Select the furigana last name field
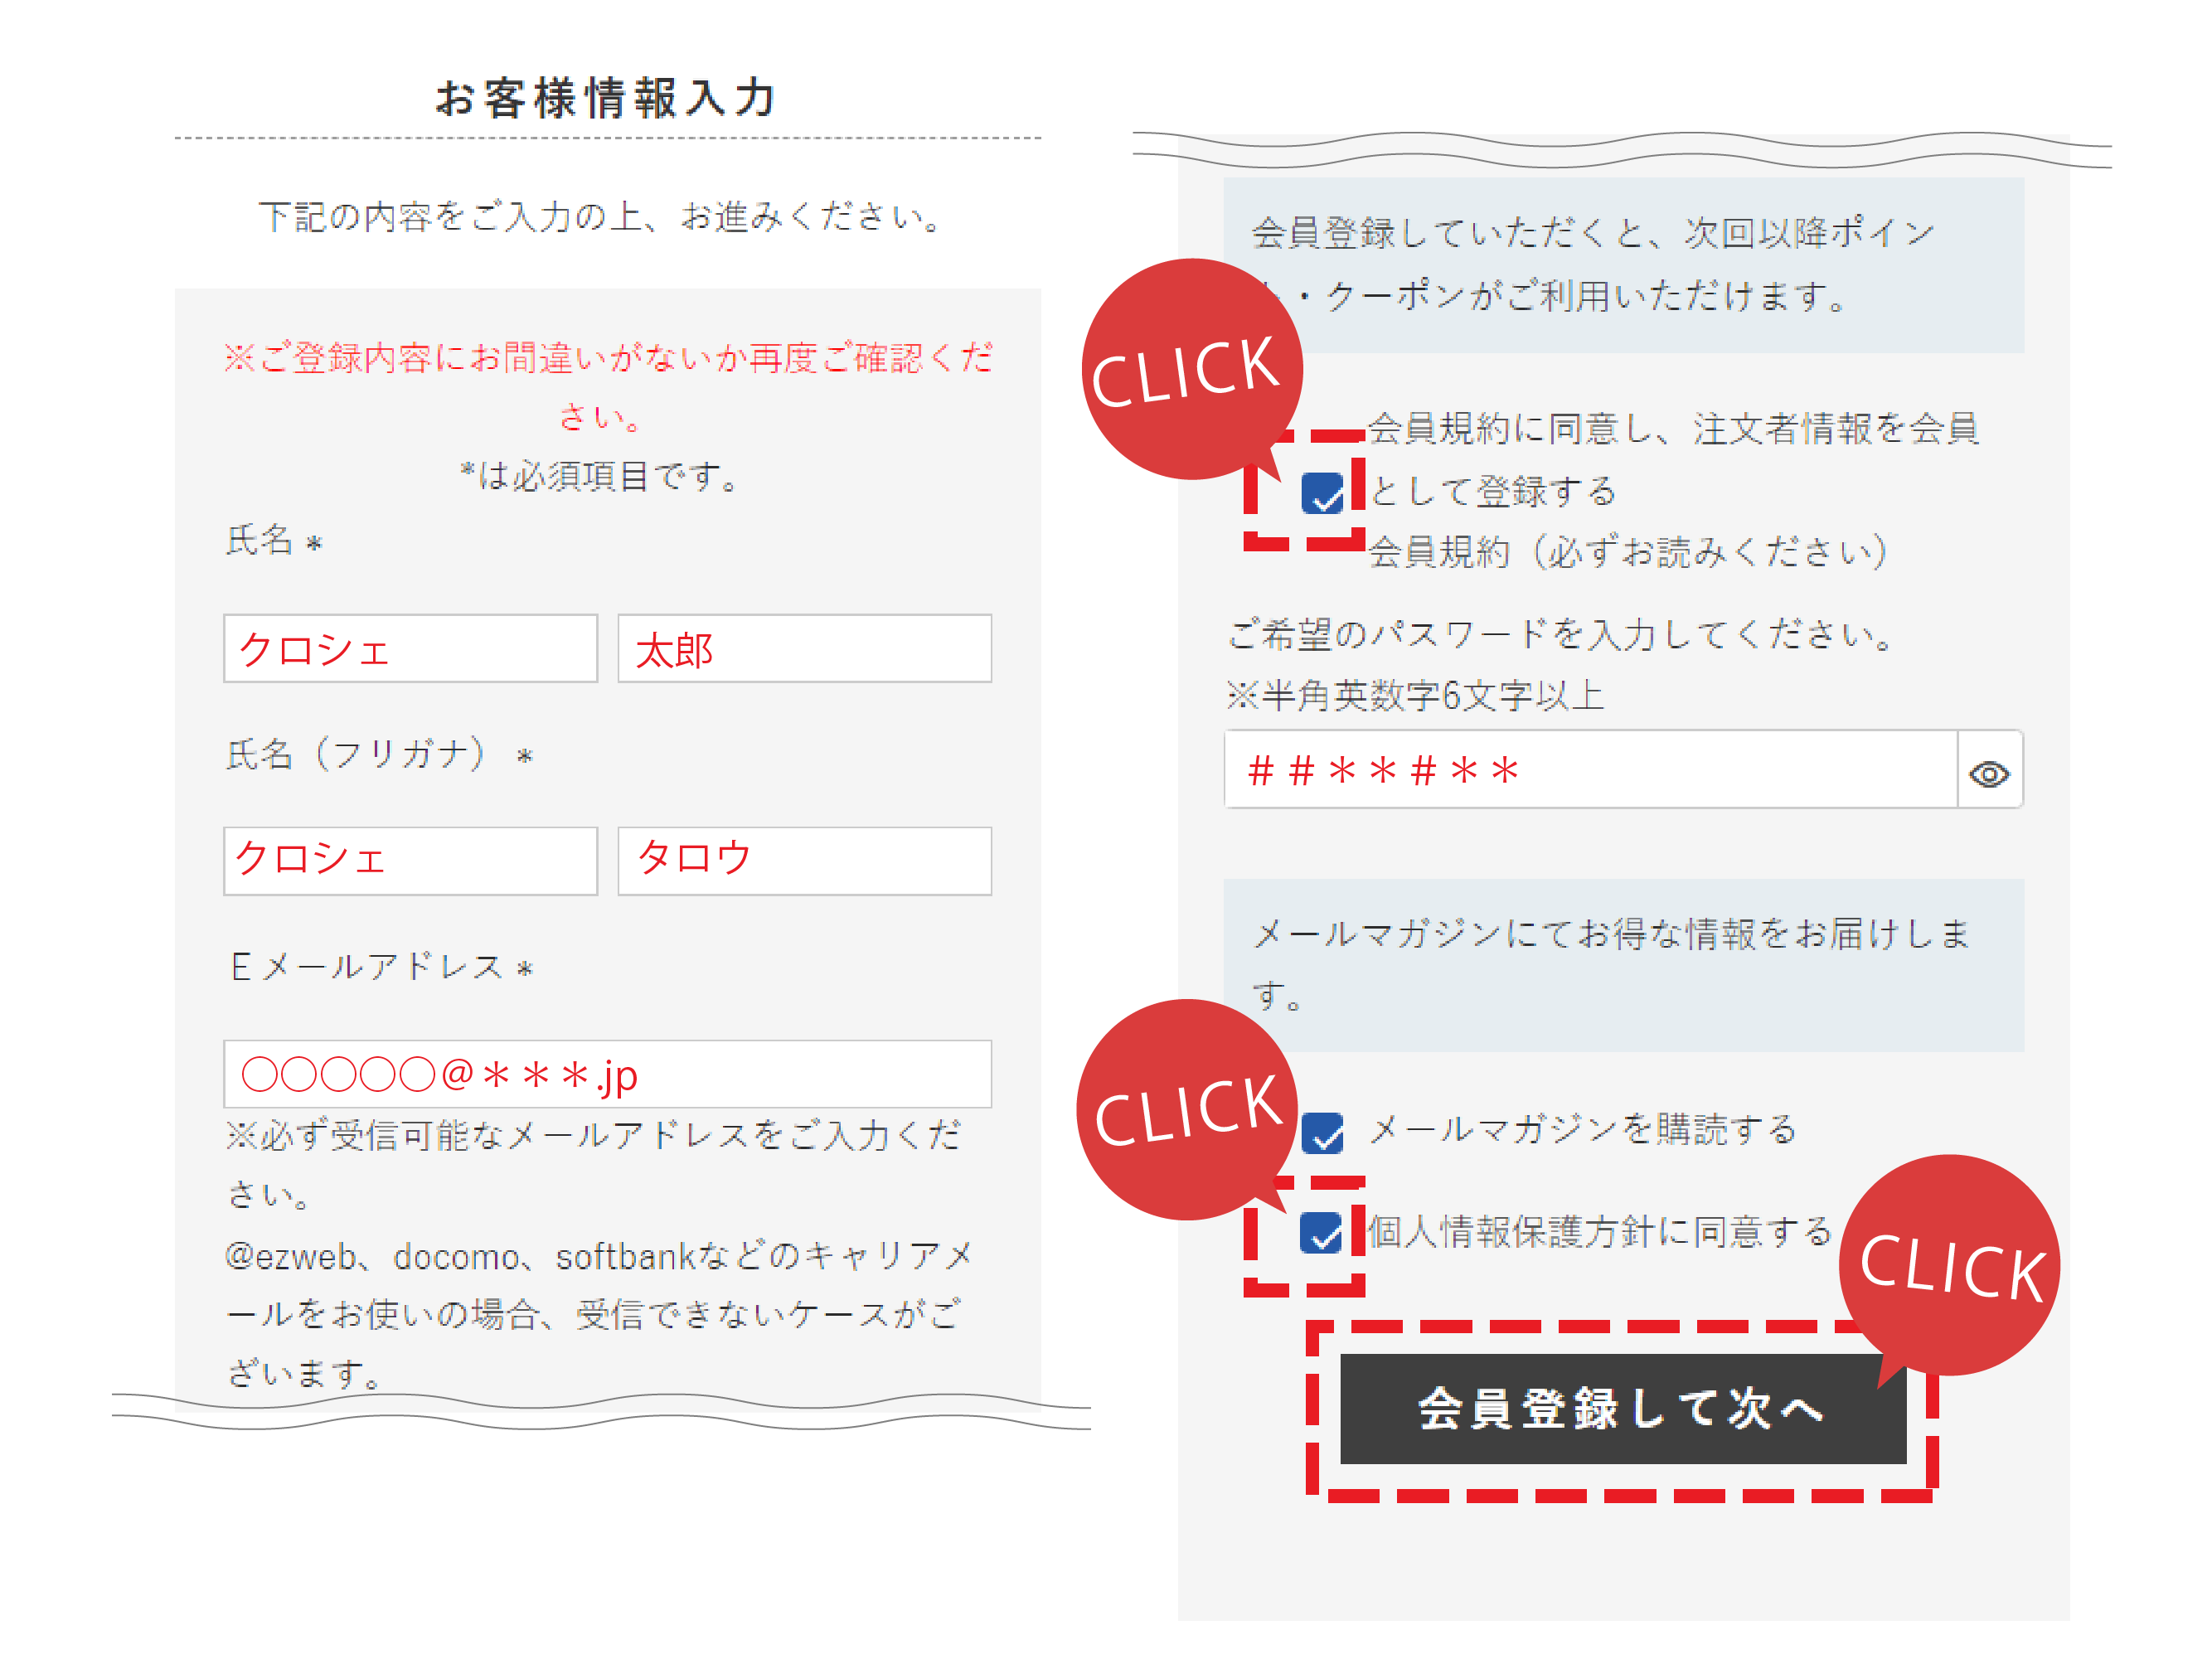This screenshot has width=2212, height=1659. click(x=410, y=860)
